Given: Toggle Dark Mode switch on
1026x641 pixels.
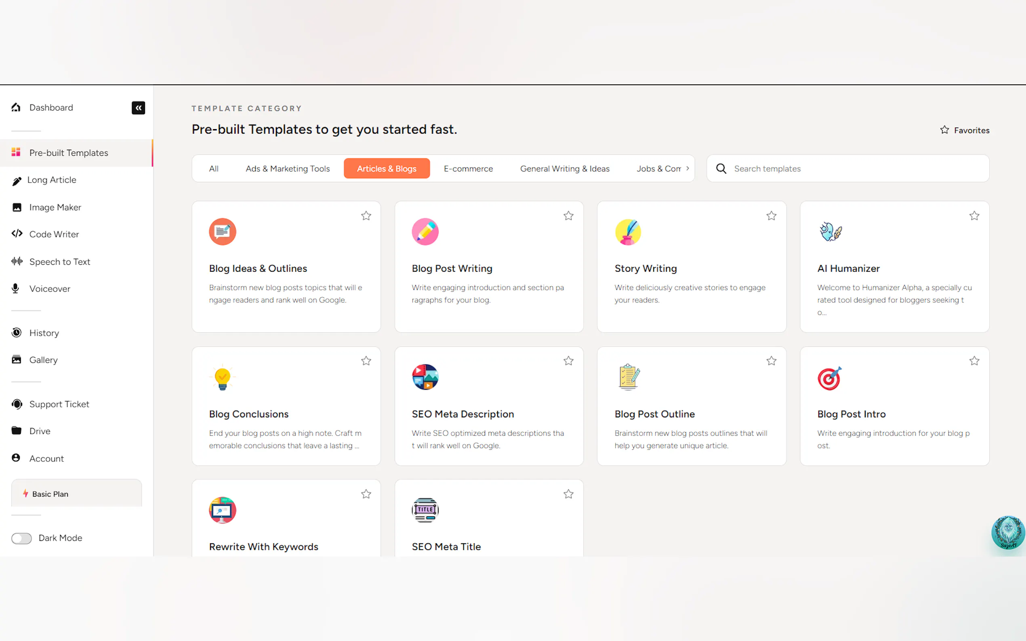Looking at the screenshot, I should click(22, 538).
